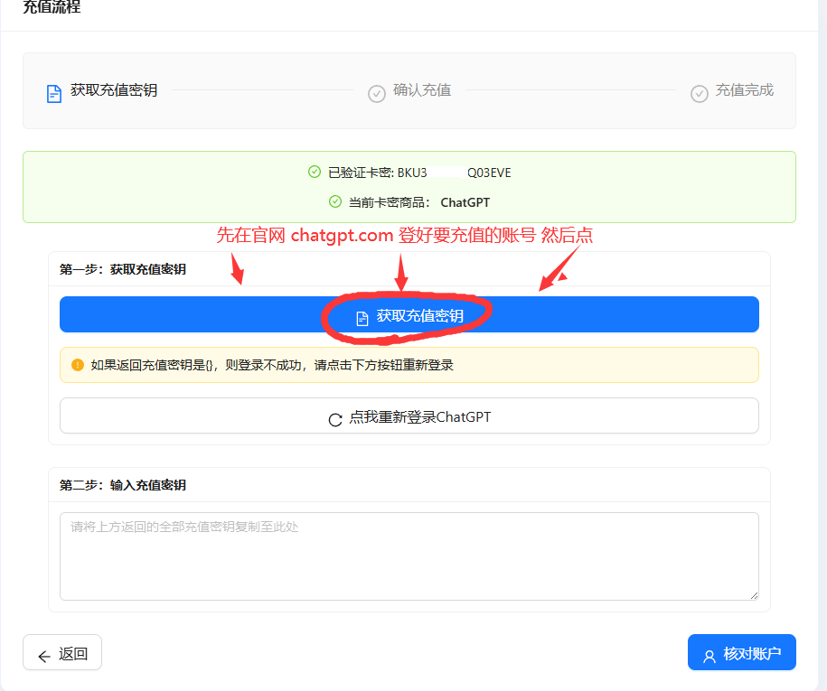Click the 获取充值密钥 blue button
Screen dimensions: 827x691
(x=409, y=314)
